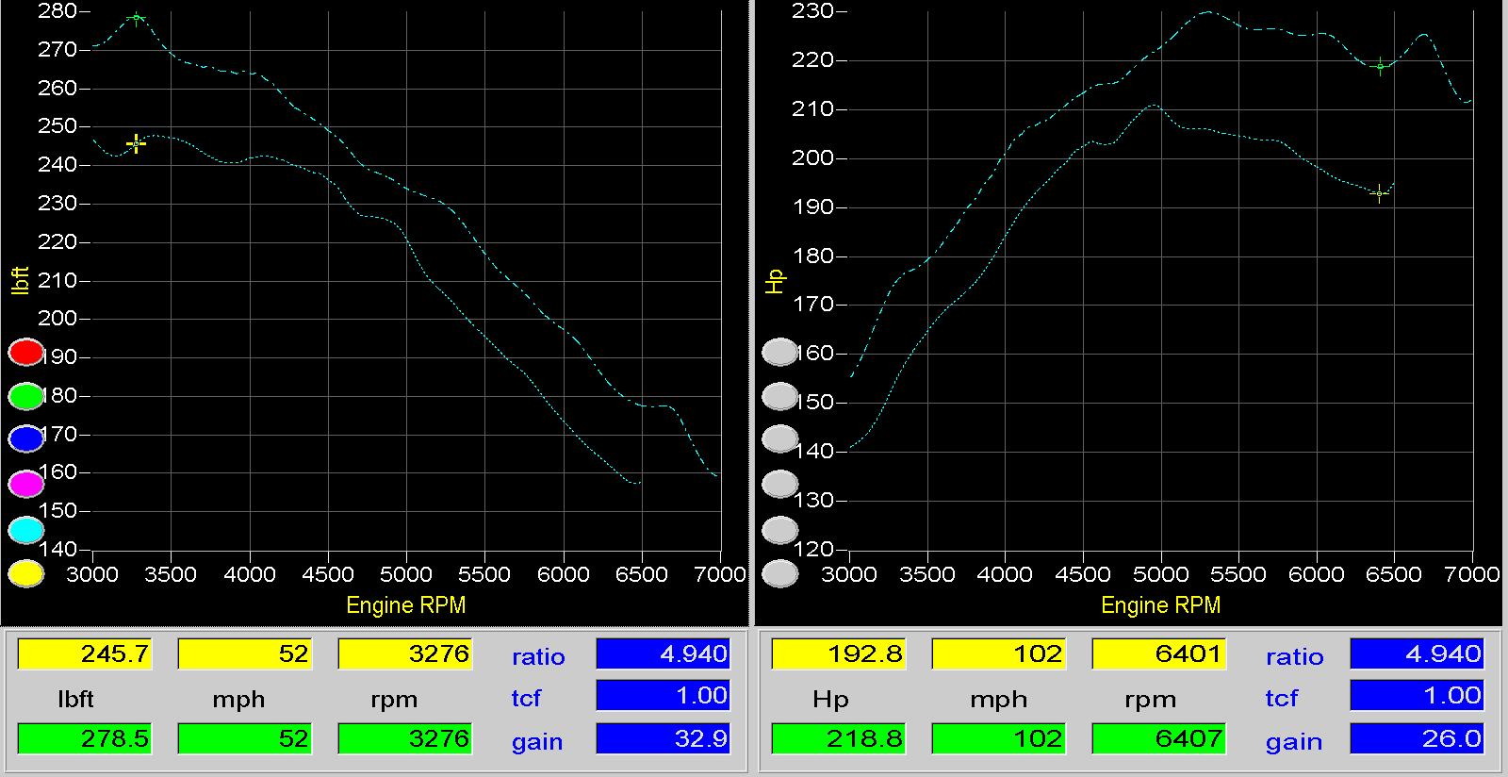Click the yellow 3276 rpm field

tap(405, 653)
